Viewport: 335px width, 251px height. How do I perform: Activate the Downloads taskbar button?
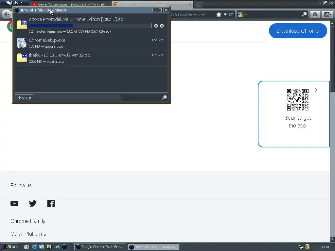(x=154, y=247)
